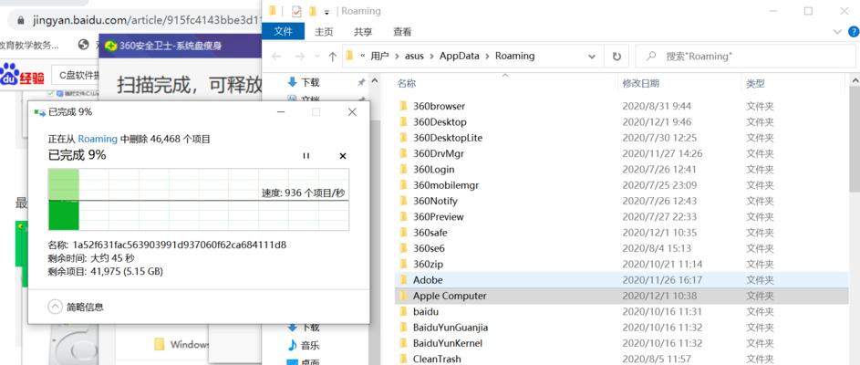Click the Roaming link in the delete dialog

pos(98,139)
